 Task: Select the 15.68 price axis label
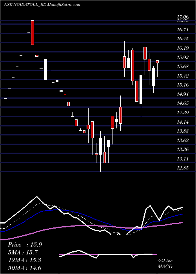pyautogui.click(x=183, y=67)
